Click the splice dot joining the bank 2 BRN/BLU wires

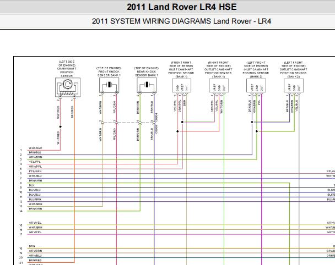(252, 122)
